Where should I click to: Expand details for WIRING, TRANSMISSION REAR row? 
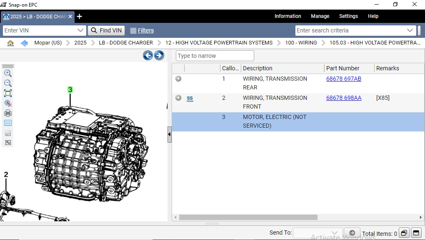tap(178, 79)
